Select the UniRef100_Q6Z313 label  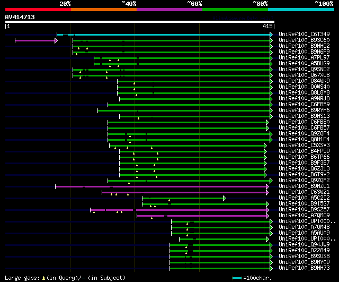pos(304,169)
